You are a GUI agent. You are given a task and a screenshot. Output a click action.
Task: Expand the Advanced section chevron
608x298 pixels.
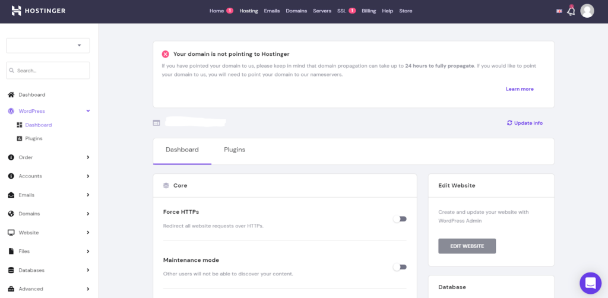pyautogui.click(x=88, y=289)
